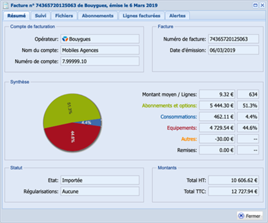Switch to the Suivi tab

tap(40, 16)
